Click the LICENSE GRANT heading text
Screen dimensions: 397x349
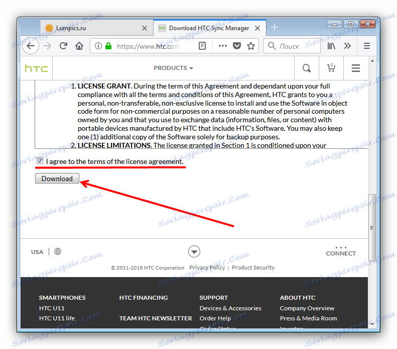[x=104, y=86]
